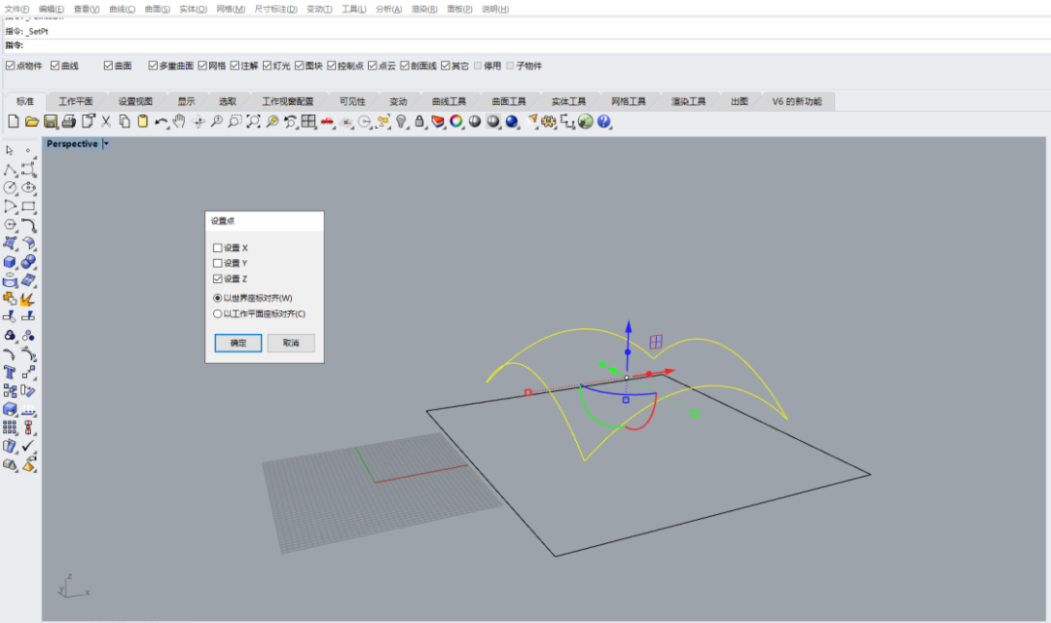Click the Undo arrow icon
The image size is (1051, 623).
click(161, 122)
